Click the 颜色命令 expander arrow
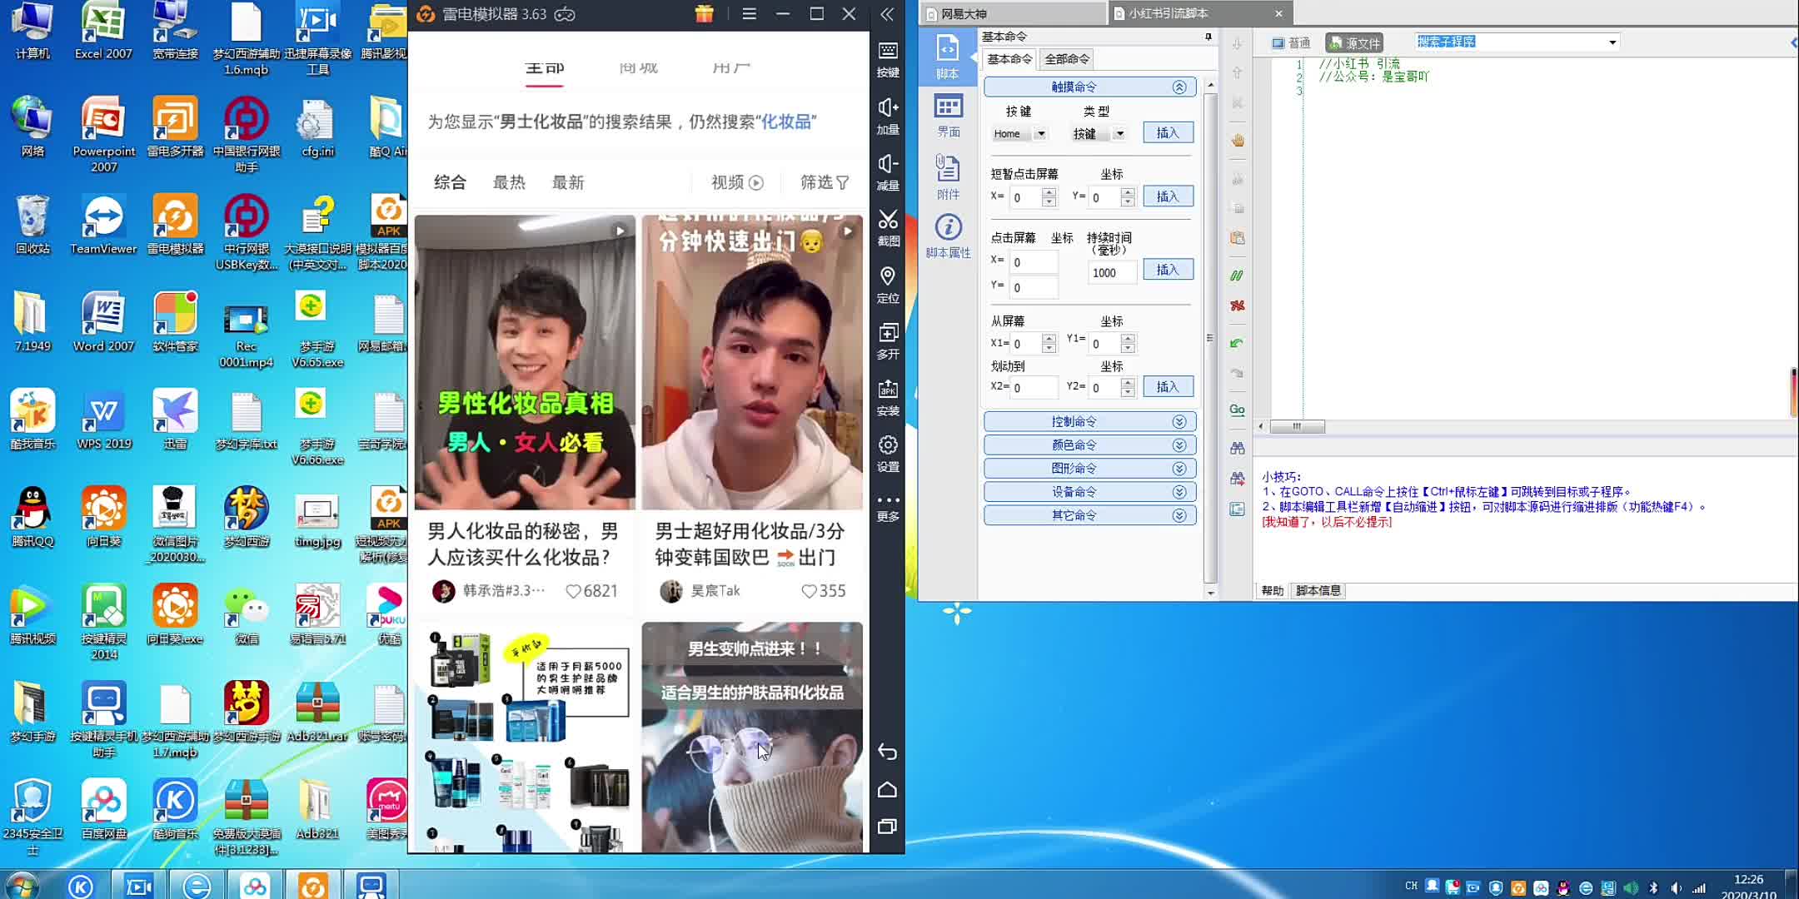1799x899 pixels. [x=1179, y=445]
